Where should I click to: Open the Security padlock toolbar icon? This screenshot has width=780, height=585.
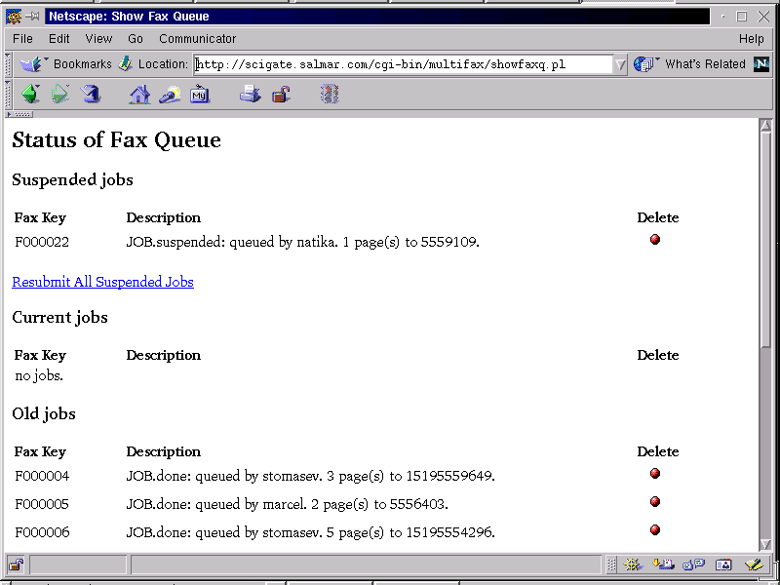pos(281,95)
